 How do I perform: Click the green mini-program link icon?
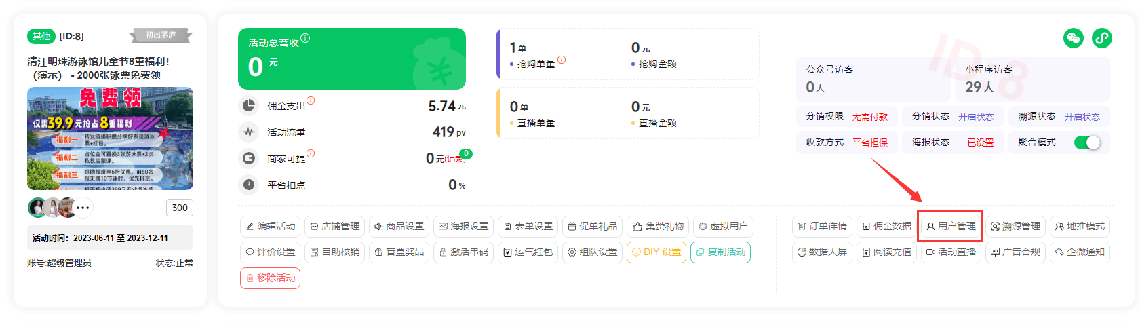pos(1102,38)
